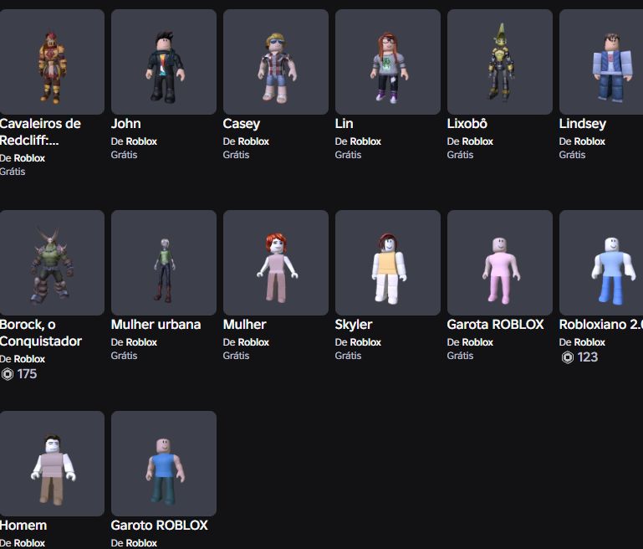The height and width of the screenshot is (549, 643).
Task: Open the Mulher urbana title link
Action: (x=156, y=325)
